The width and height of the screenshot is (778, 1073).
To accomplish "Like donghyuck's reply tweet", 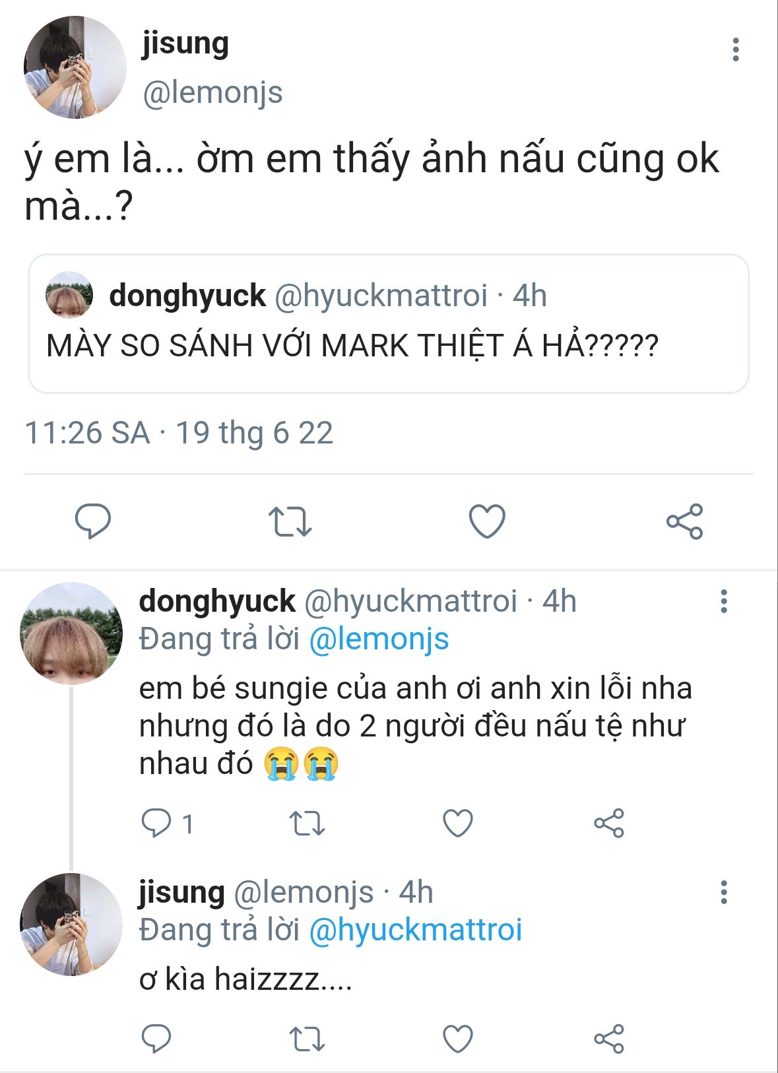I will (458, 824).
